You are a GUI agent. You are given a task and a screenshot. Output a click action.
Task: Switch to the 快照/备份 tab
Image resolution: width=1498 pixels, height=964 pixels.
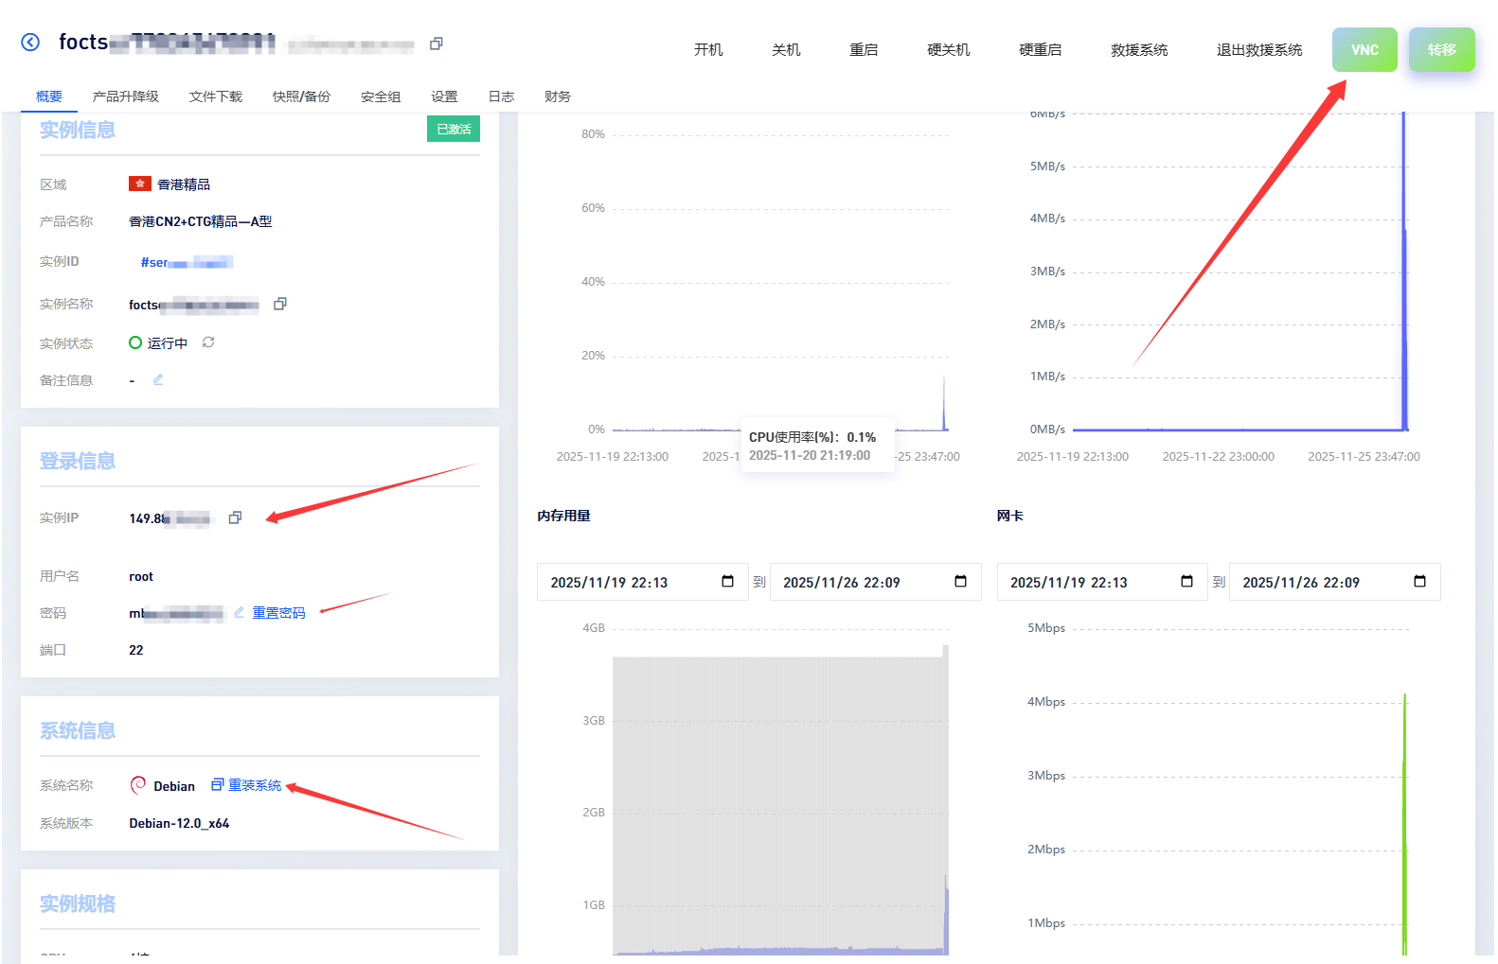[x=301, y=96]
